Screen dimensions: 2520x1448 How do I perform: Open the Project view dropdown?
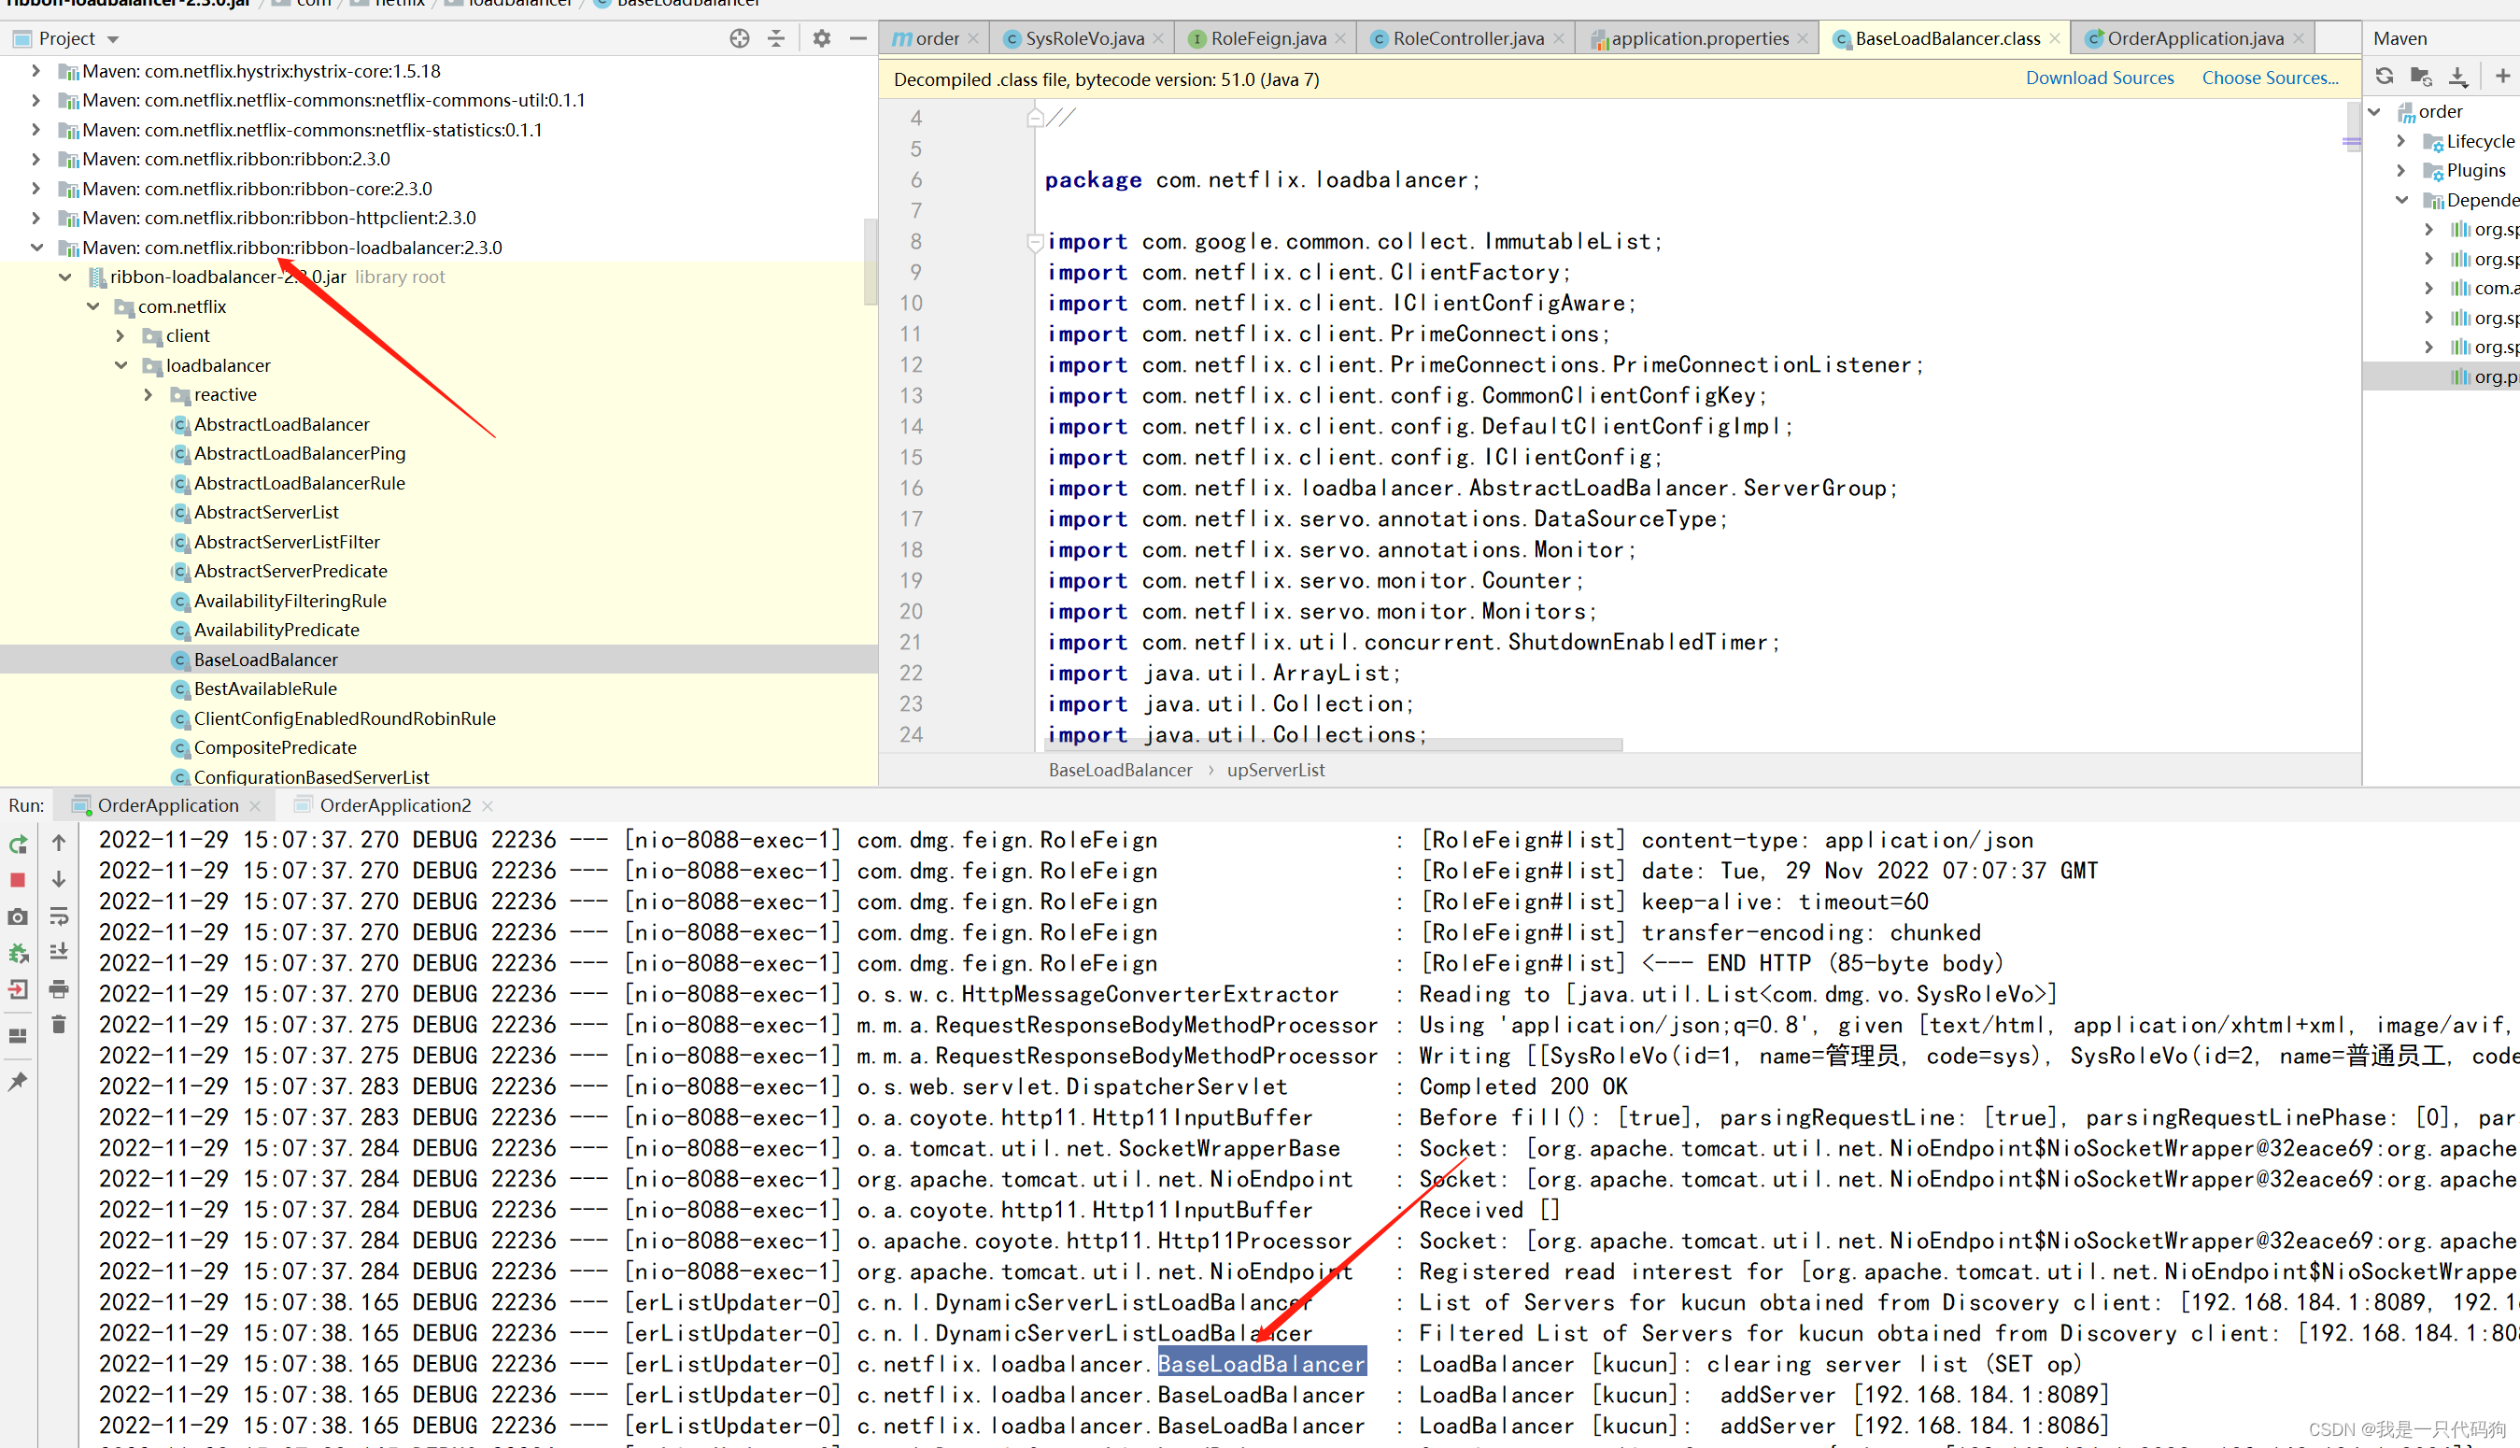(x=111, y=37)
